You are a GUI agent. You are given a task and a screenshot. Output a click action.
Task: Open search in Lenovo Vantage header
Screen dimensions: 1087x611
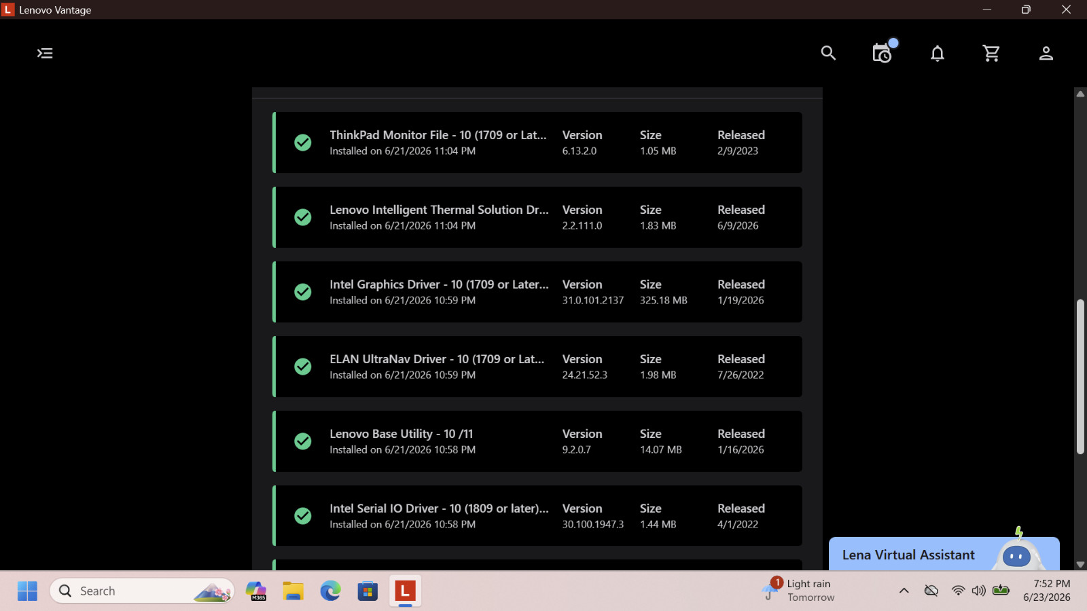point(828,53)
